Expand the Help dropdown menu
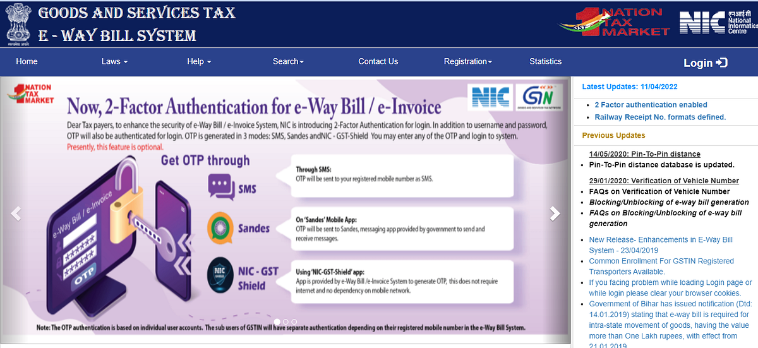The width and height of the screenshot is (758, 348). click(199, 61)
